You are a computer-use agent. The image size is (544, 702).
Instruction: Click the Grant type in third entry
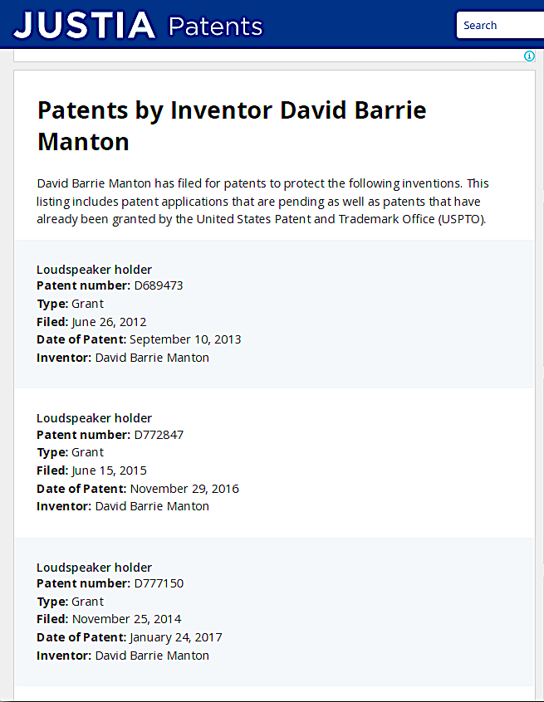coord(87,602)
